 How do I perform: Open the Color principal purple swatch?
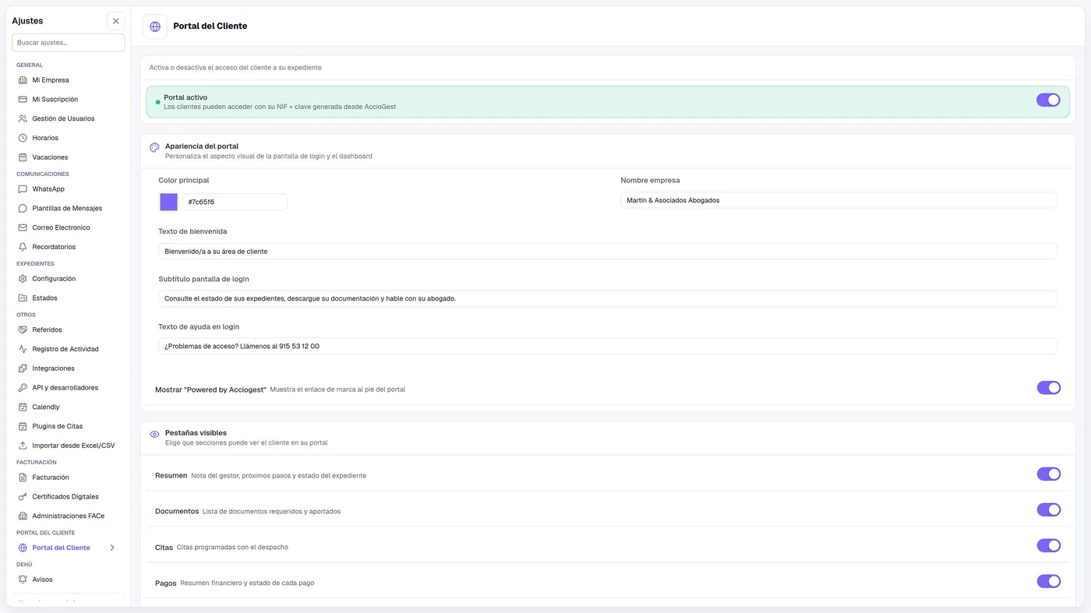[x=169, y=203]
